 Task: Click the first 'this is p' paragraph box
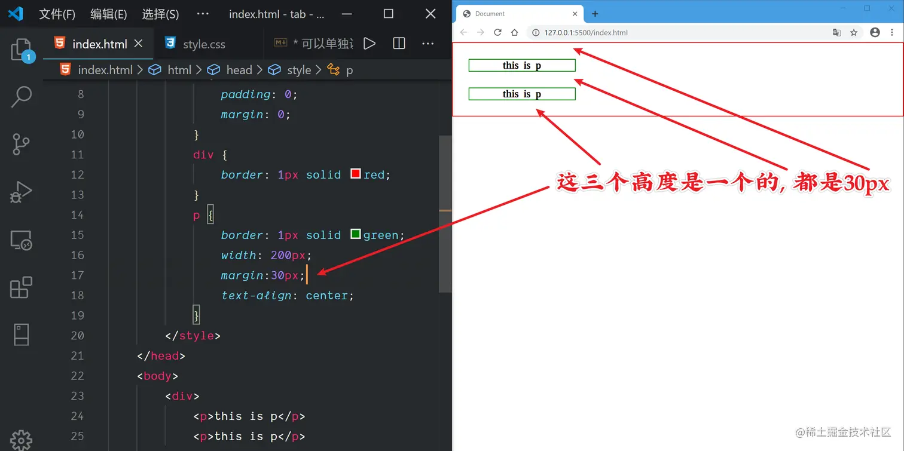pos(522,65)
